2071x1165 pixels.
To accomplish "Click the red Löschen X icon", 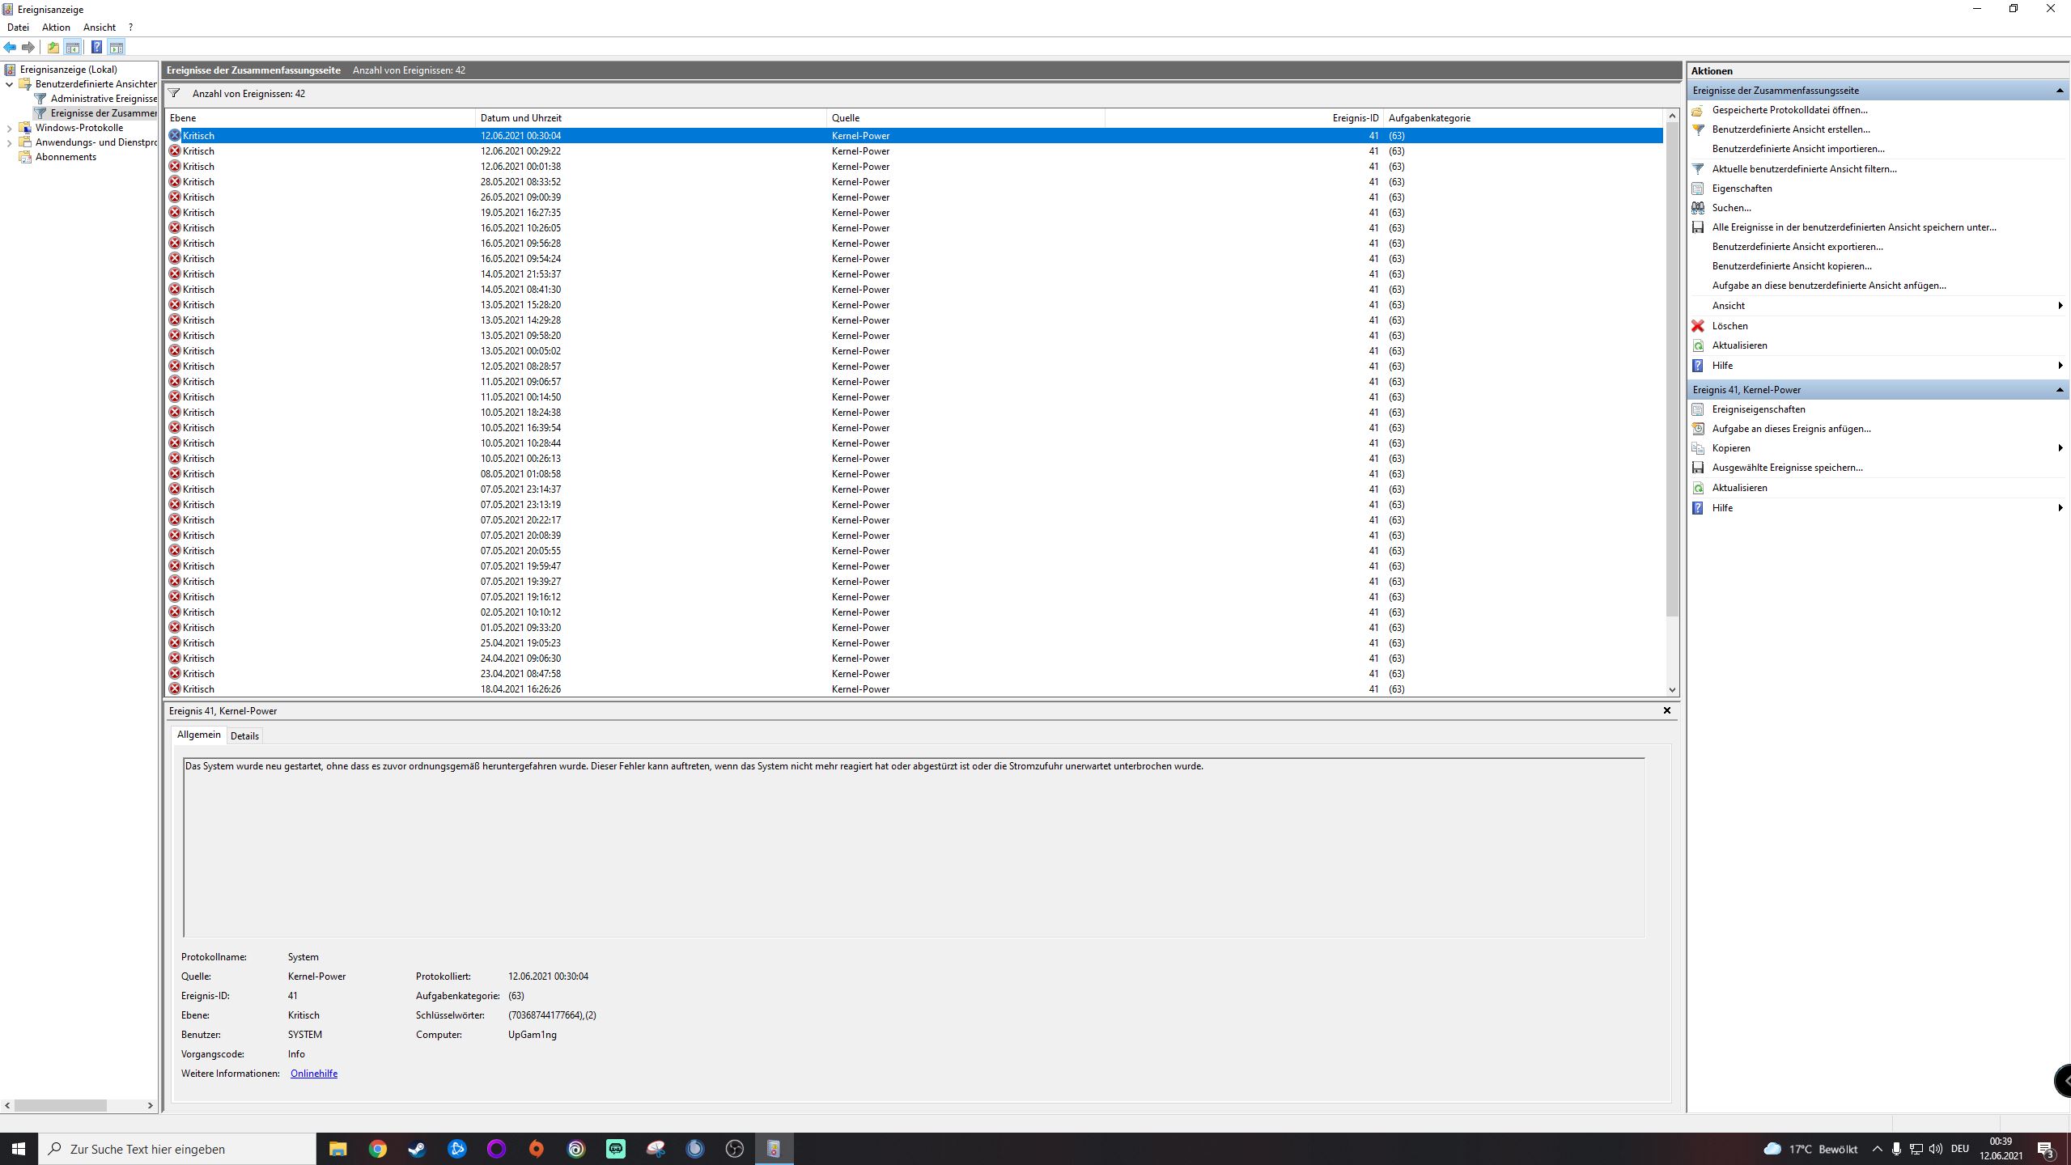I will coord(1698,326).
